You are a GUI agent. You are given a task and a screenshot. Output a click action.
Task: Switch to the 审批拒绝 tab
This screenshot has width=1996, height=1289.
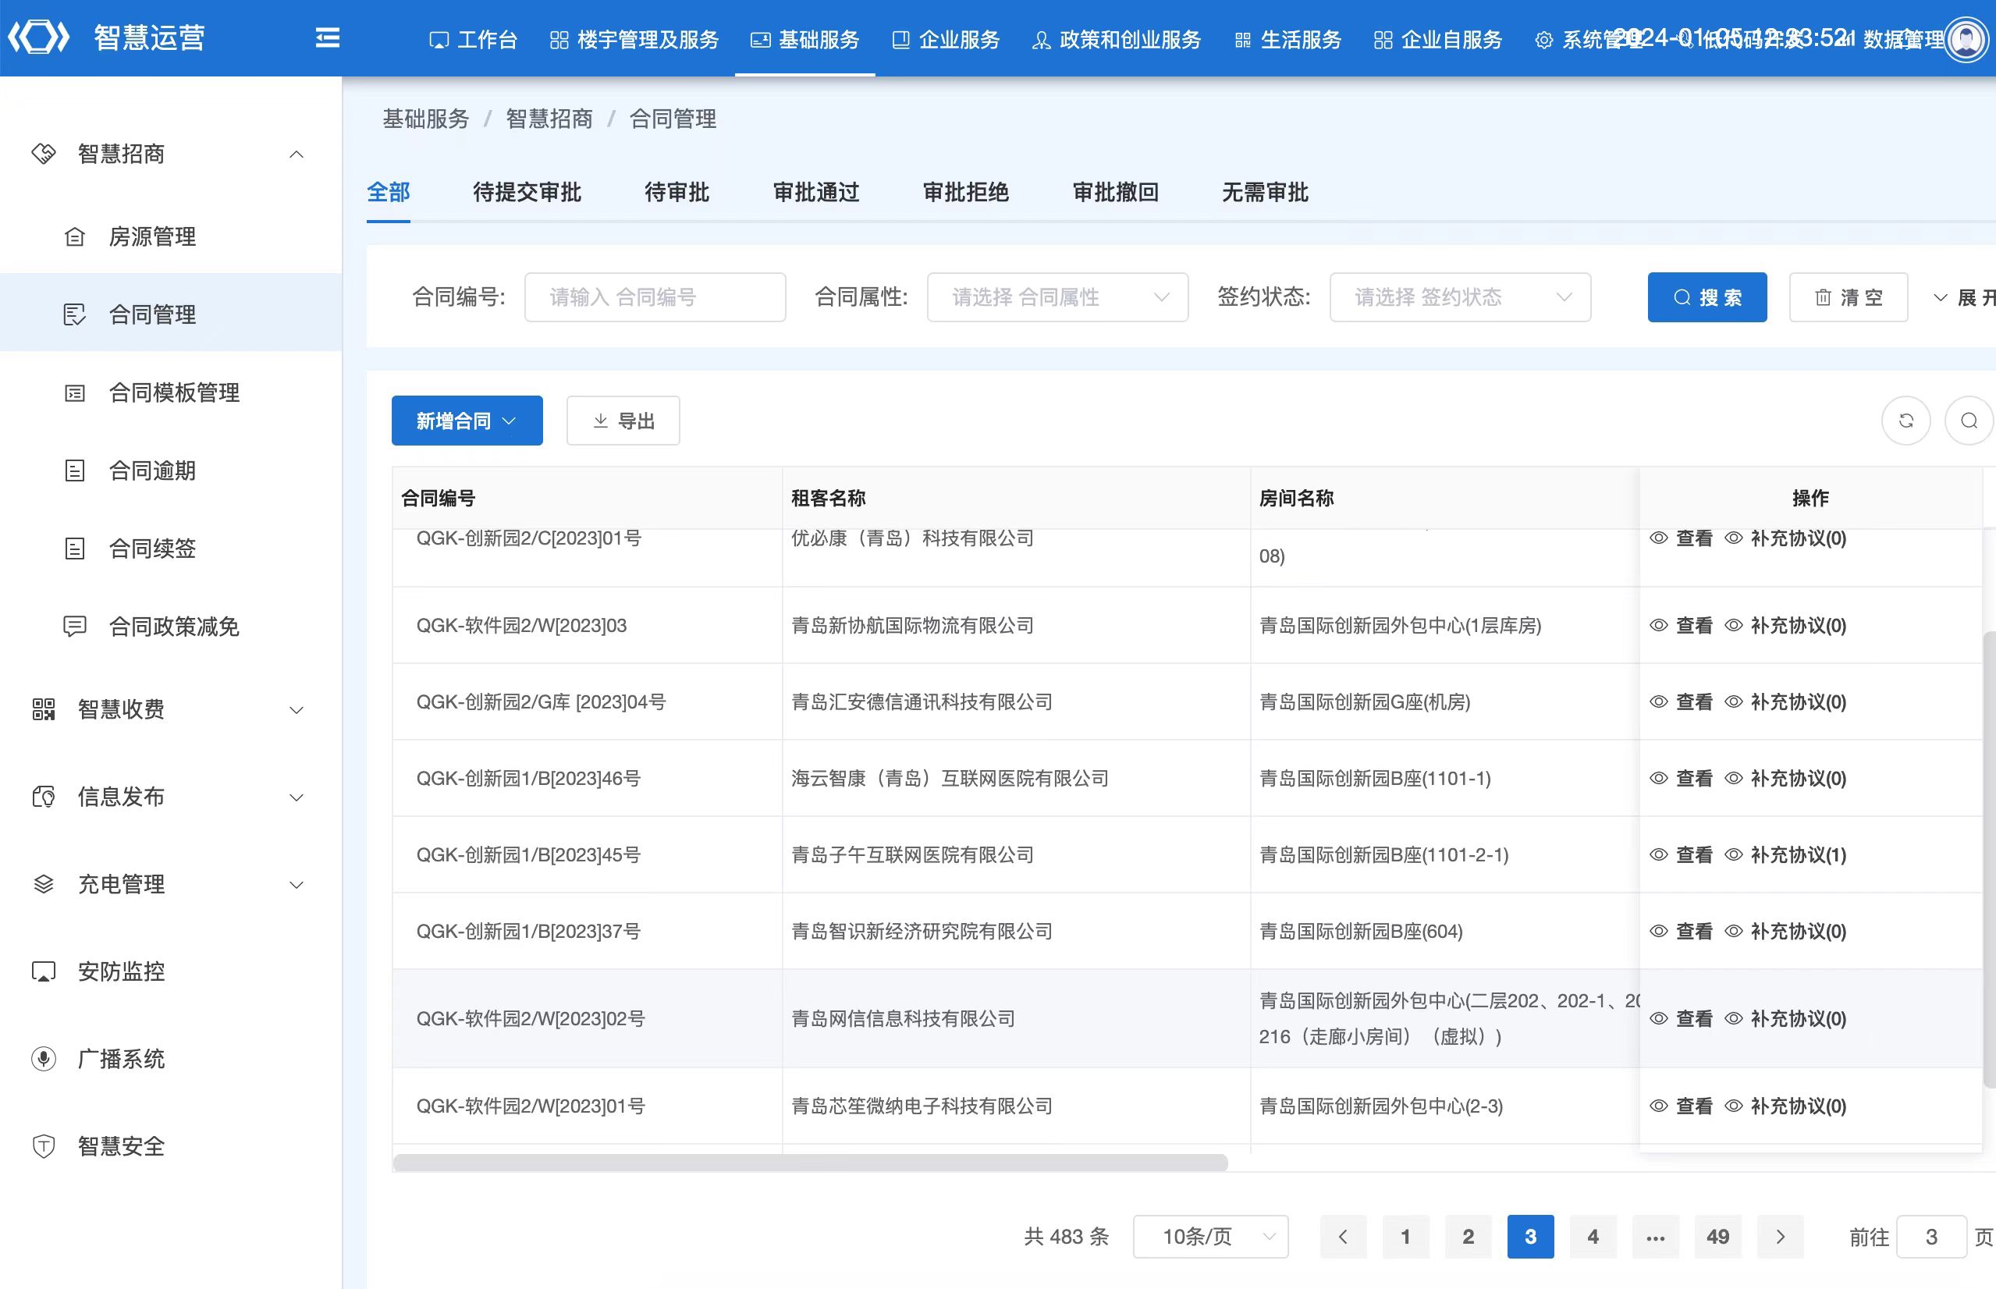click(x=965, y=193)
